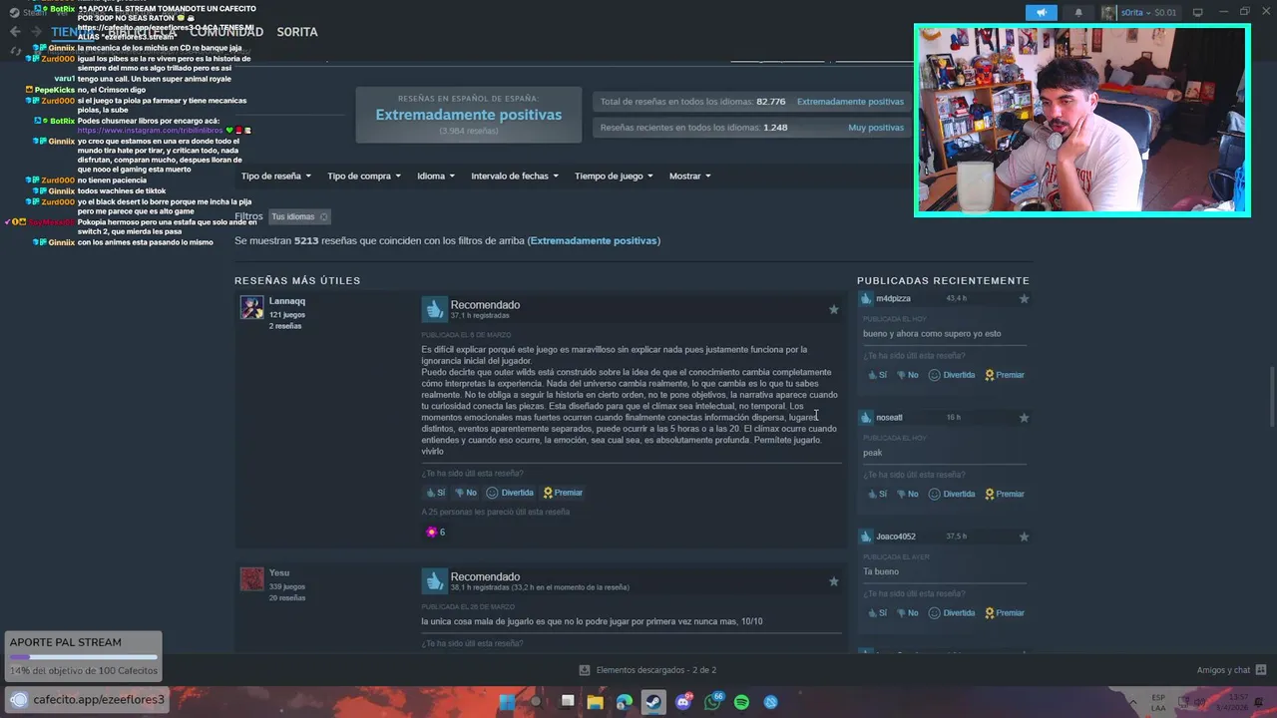Click Extremadamente positivas in Spanish reviews box
The image size is (1277, 718).
click(x=468, y=115)
